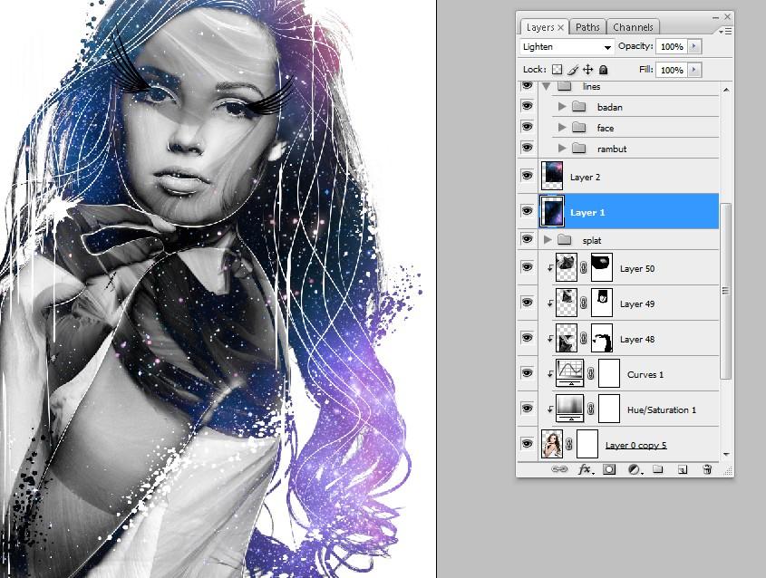
Task: Lock position move icon
Action: (587, 70)
